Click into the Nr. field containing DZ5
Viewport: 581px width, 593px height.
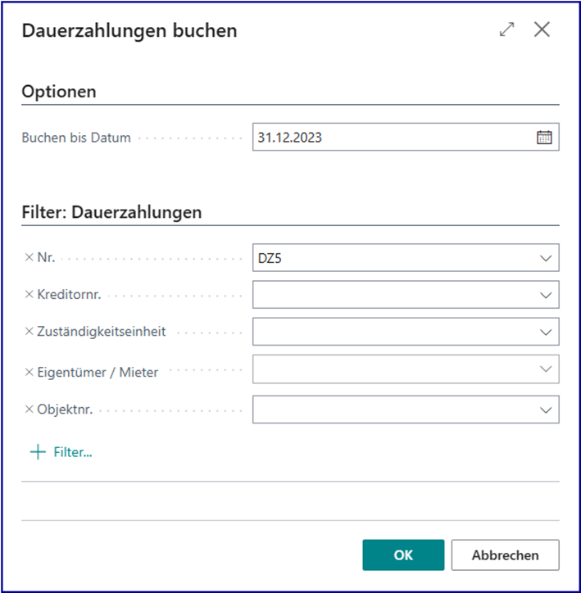[x=392, y=258]
